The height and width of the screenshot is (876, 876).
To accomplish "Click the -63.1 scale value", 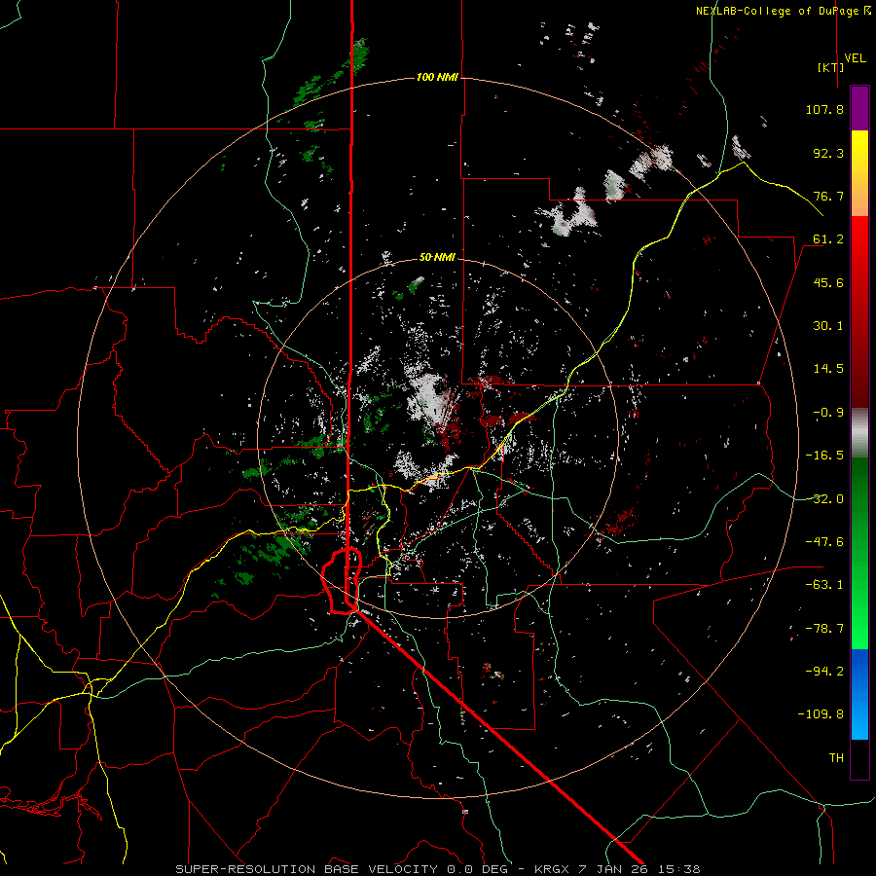I will pyautogui.click(x=824, y=585).
